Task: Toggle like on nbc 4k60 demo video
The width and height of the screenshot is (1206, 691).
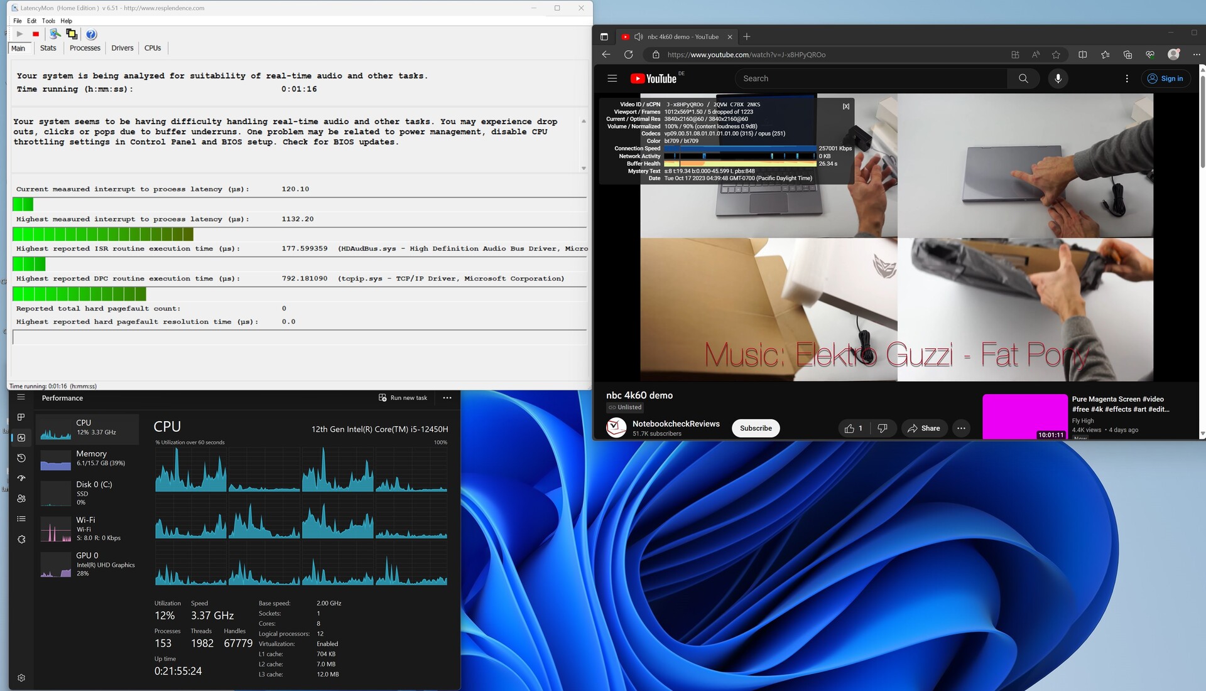Action: (853, 428)
